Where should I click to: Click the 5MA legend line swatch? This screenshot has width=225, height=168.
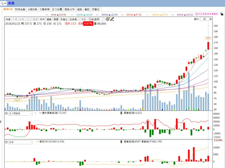tap(47, 15)
